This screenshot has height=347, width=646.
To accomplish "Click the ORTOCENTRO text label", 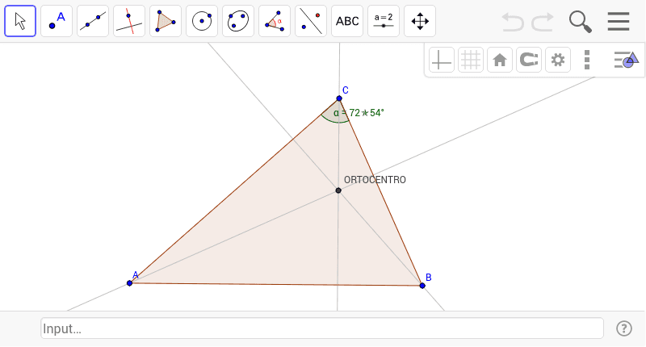I will (375, 180).
